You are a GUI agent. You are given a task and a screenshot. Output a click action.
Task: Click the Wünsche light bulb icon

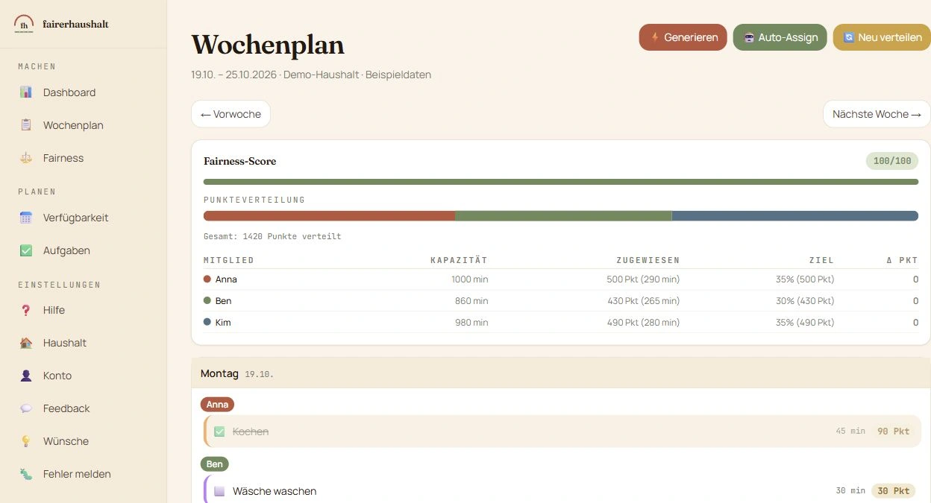26,441
